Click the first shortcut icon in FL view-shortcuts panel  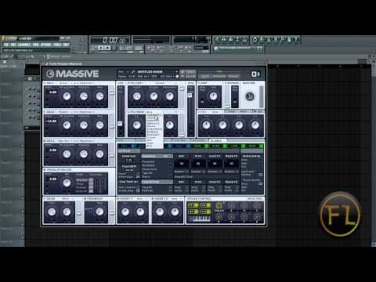216,40
